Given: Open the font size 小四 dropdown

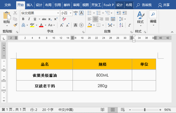Looking at the screenshot, I should coord(70,13).
